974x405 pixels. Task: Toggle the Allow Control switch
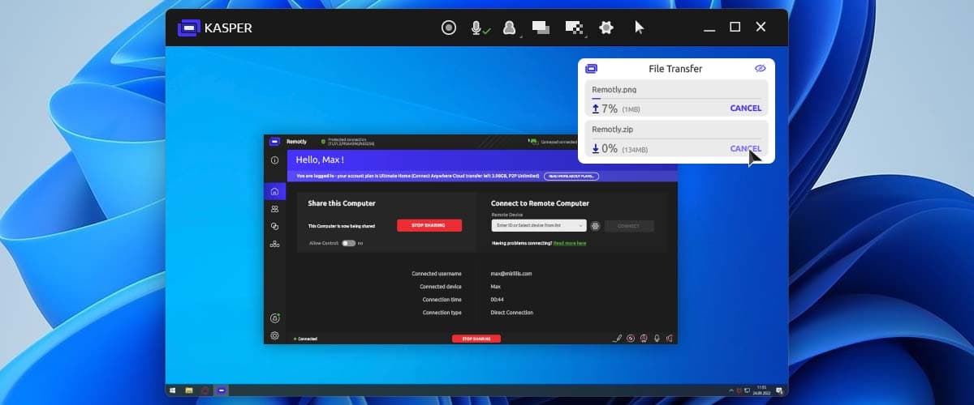click(x=348, y=243)
